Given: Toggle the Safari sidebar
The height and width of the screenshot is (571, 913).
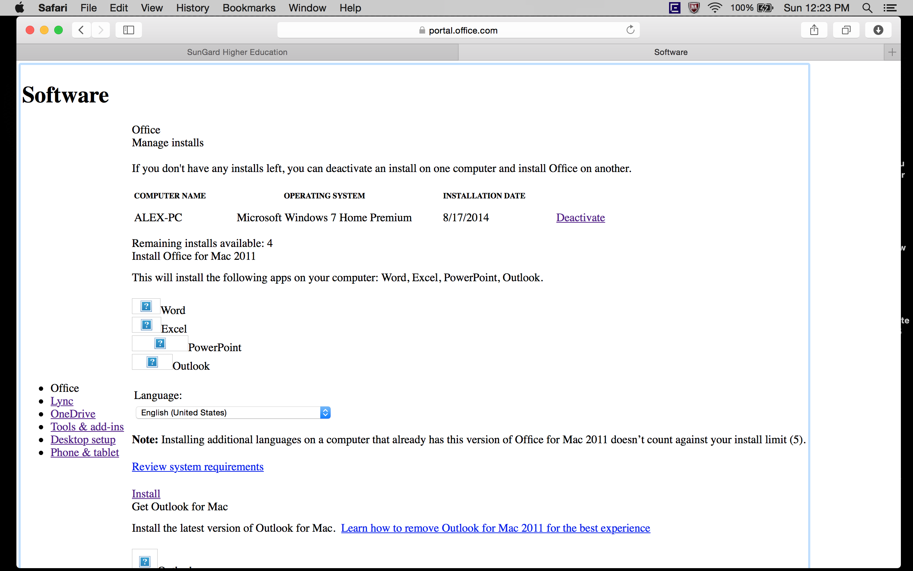Looking at the screenshot, I should click(128, 30).
